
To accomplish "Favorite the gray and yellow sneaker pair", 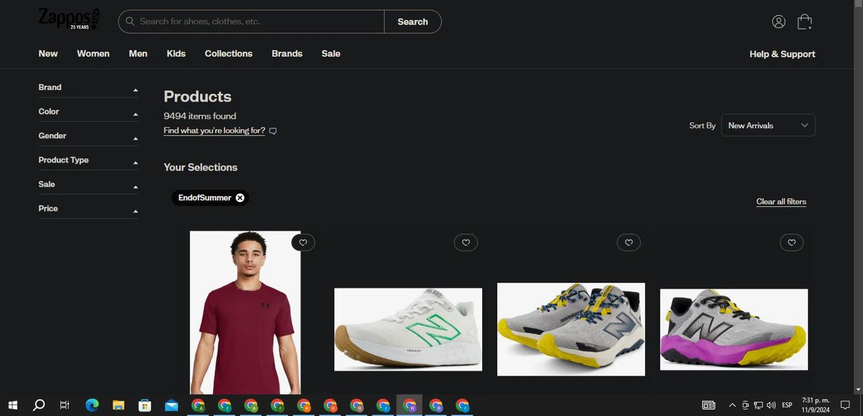I will click(x=629, y=242).
